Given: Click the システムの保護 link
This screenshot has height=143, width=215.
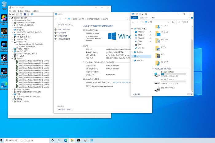Looking at the screenshot, I should click(x=62, y=36).
